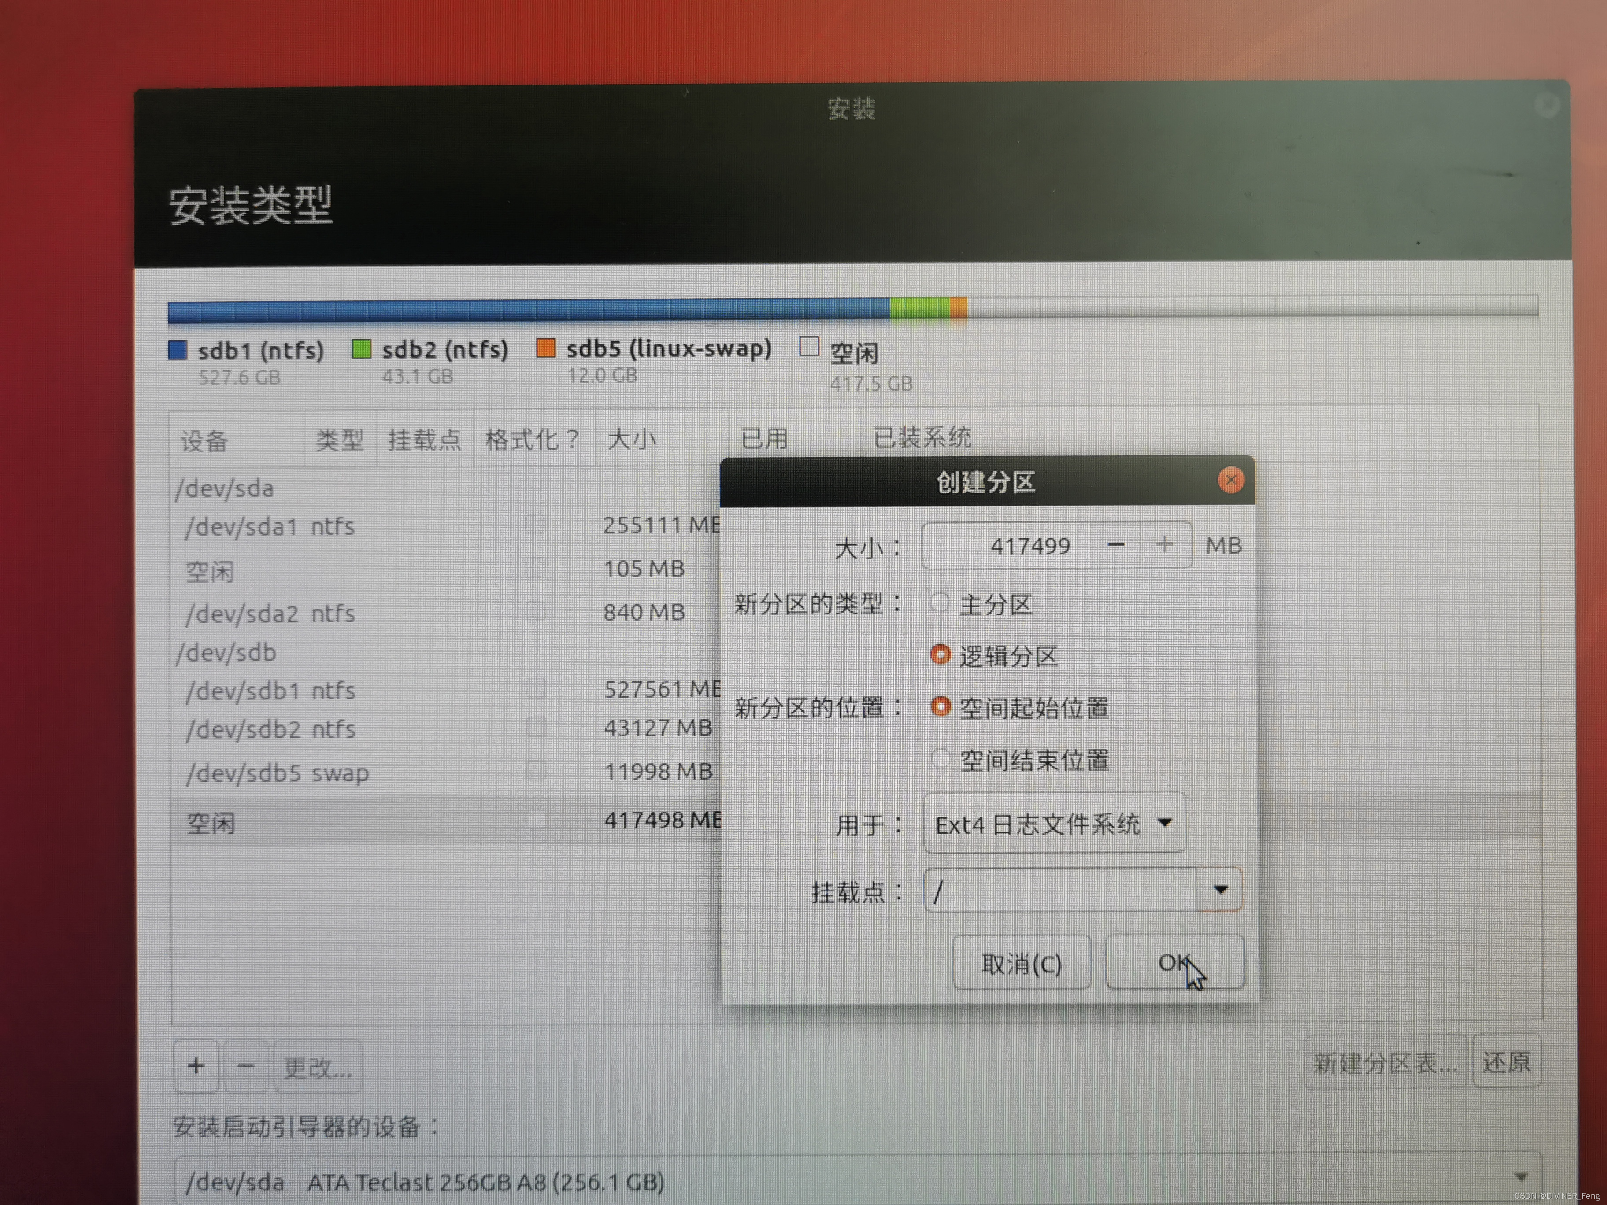Click the 已用 column header
This screenshot has width=1607, height=1205.
(794, 438)
